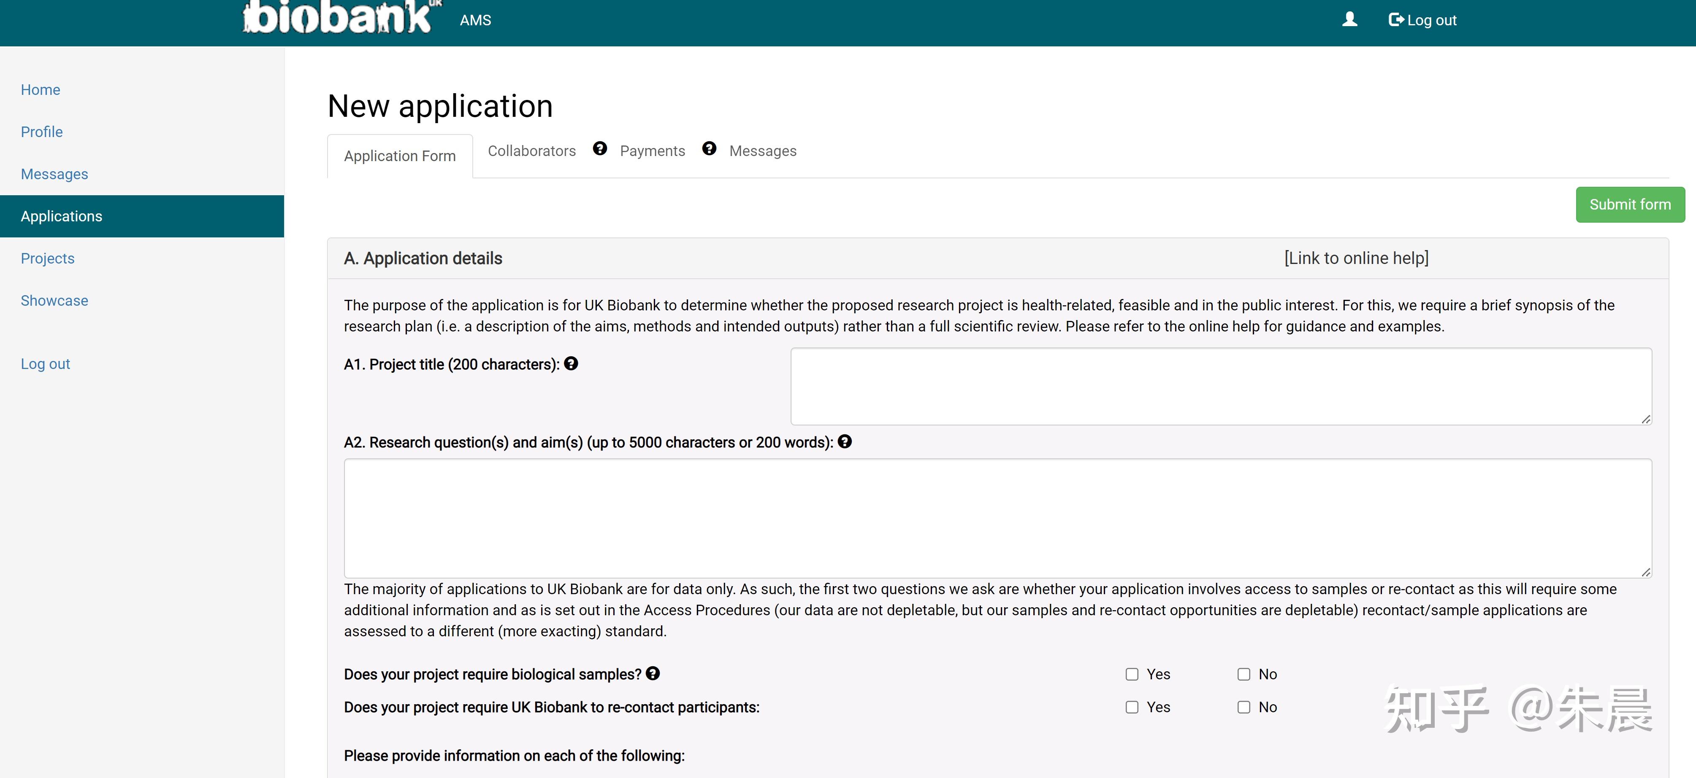
Task: Click the help icon next to Collaborators tab
Action: [599, 148]
